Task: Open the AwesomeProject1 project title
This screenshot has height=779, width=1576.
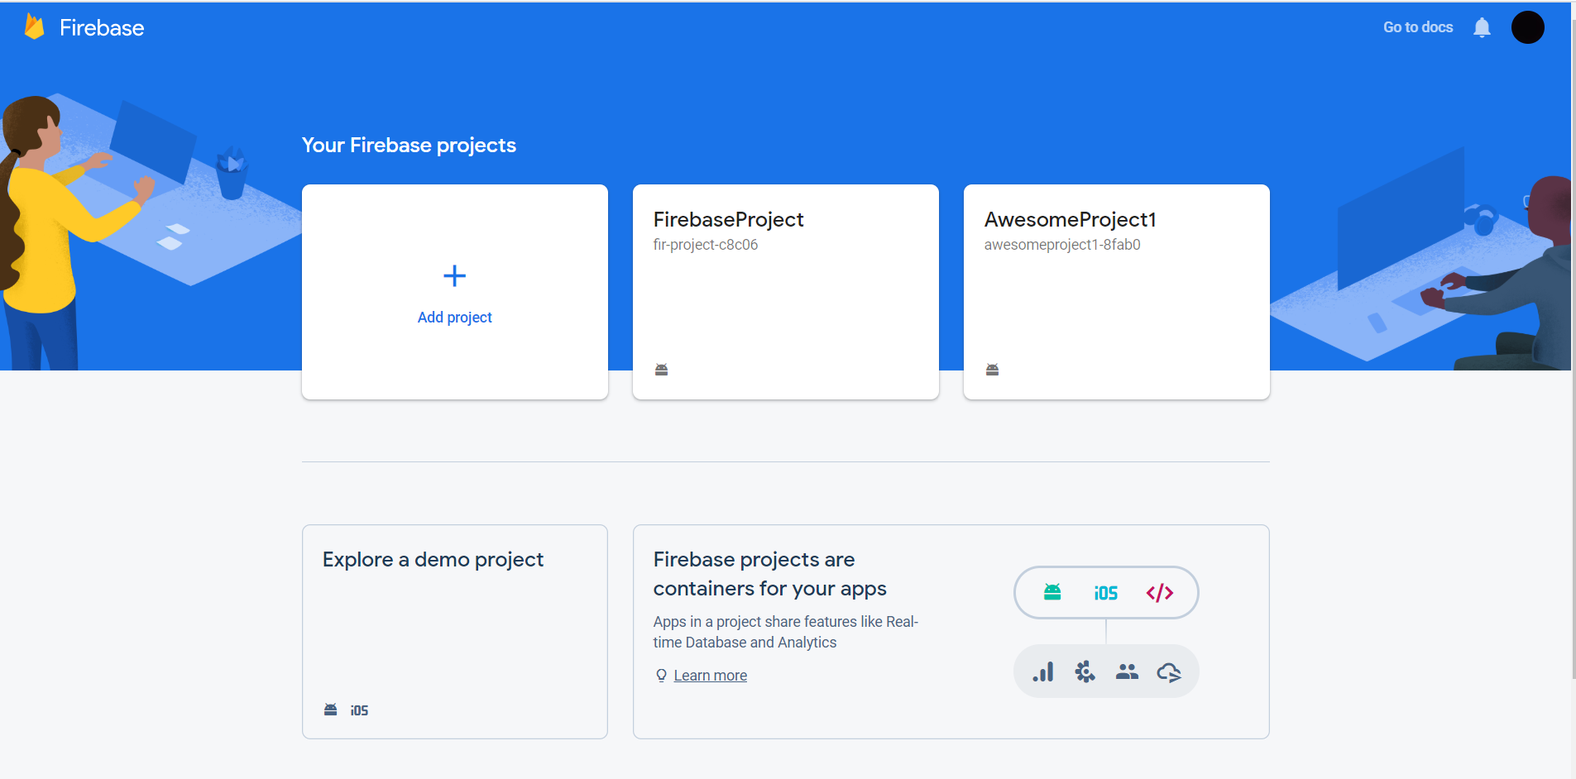Action: pos(1070,219)
